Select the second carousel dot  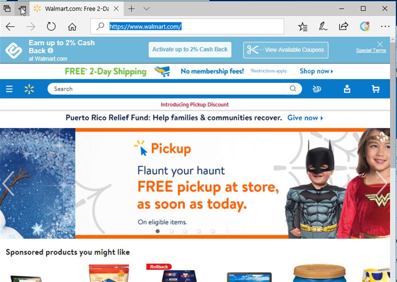[172, 231]
